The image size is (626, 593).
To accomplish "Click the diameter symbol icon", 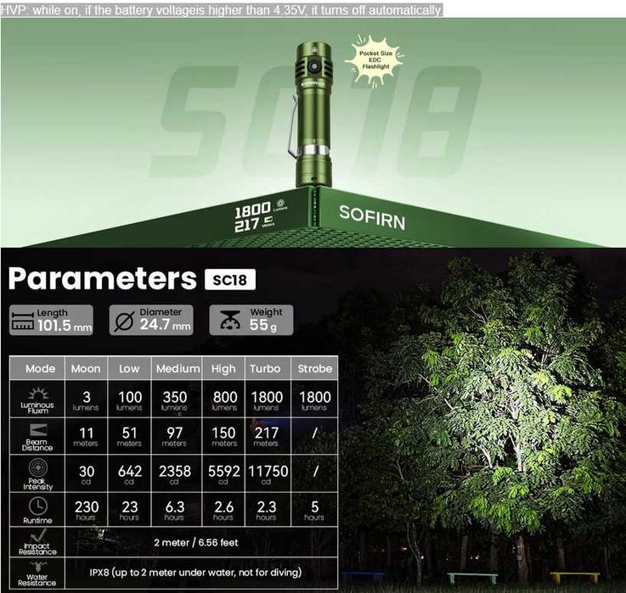I will 124,322.
